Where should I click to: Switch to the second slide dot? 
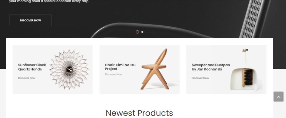(x=142, y=32)
